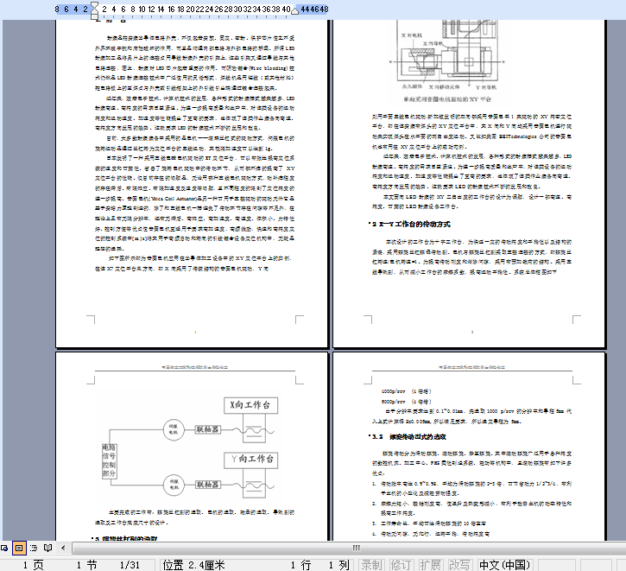This screenshot has height=571, width=626.
Task: Click the lower '联轴器' label in the diagram
Action: [x=207, y=485]
